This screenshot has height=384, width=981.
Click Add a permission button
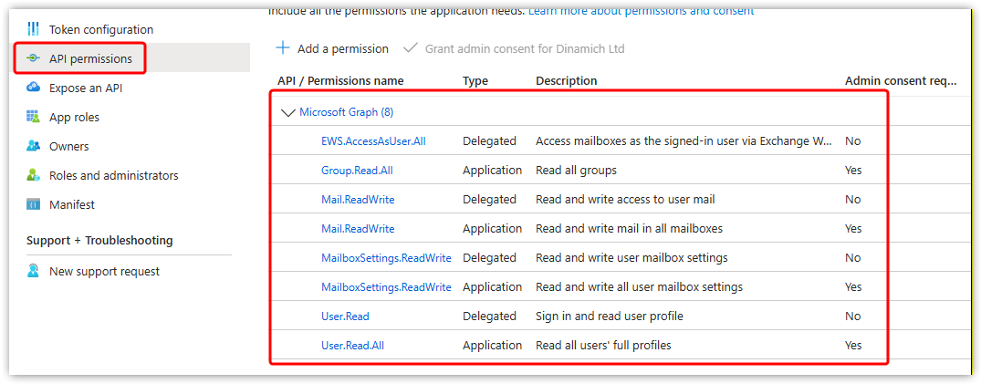pos(332,48)
